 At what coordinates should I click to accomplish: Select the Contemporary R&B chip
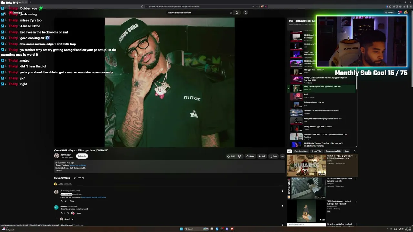(x=333, y=151)
